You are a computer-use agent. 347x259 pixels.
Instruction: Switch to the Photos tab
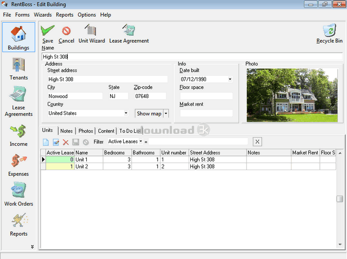tap(86, 131)
